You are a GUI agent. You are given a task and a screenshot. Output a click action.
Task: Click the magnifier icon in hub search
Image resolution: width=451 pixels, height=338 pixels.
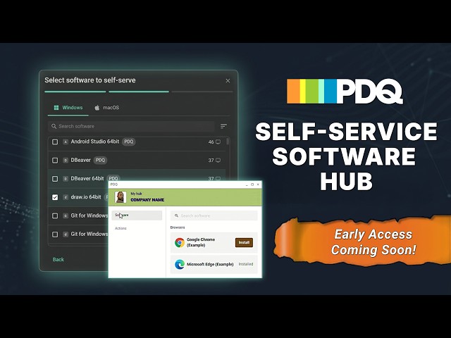(176, 215)
